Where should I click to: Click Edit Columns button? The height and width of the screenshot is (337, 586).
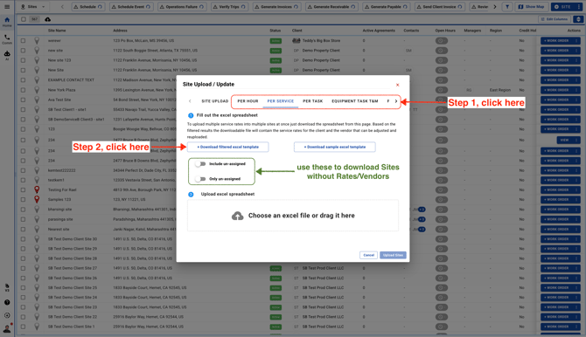point(555,19)
